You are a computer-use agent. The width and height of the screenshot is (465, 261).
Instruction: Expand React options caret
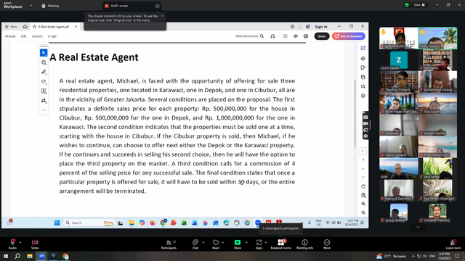click(223, 242)
